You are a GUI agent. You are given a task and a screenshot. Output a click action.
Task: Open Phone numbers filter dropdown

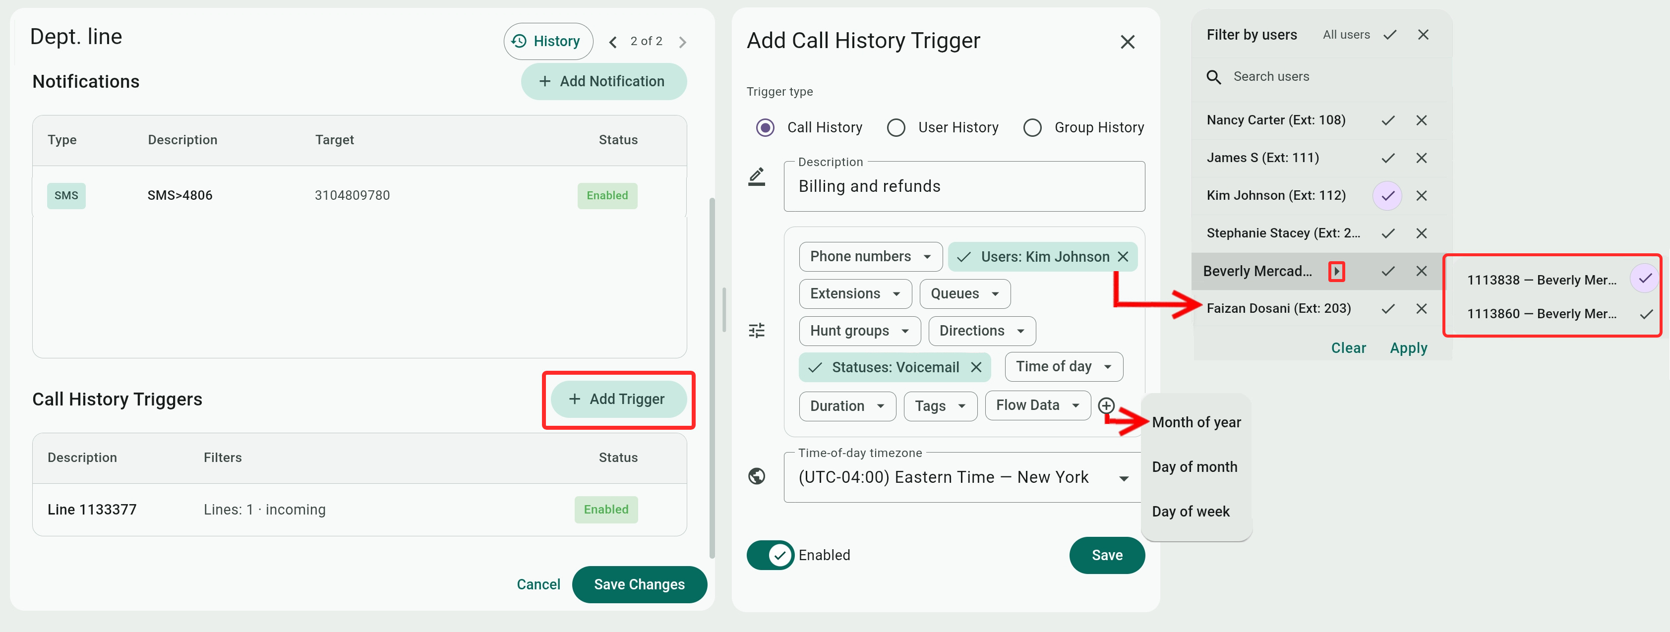(870, 257)
